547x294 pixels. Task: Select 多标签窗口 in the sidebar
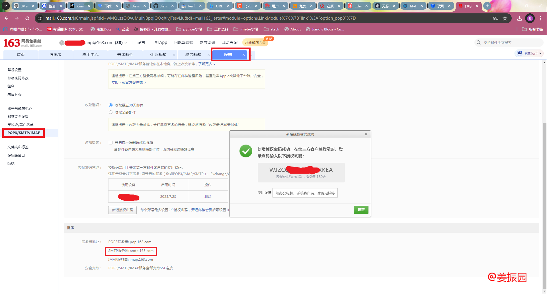point(16,155)
